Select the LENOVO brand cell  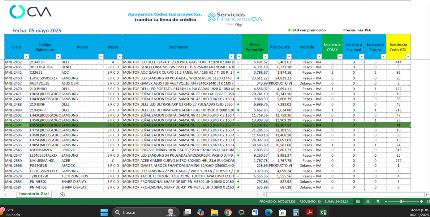82,150
